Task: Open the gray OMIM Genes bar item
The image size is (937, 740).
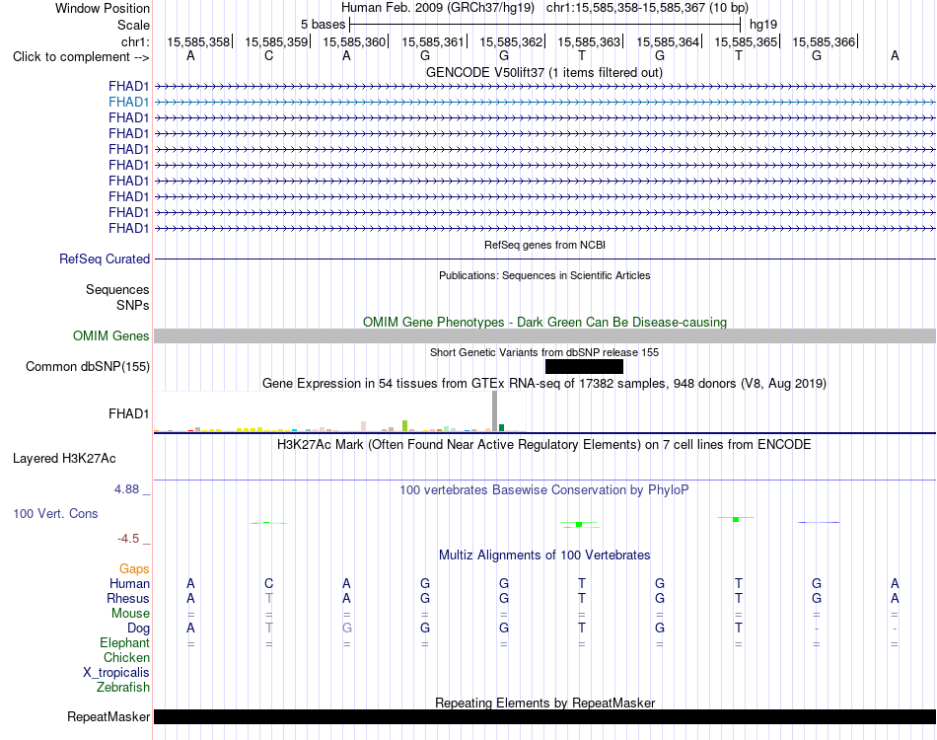Action: pyautogui.click(x=544, y=335)
